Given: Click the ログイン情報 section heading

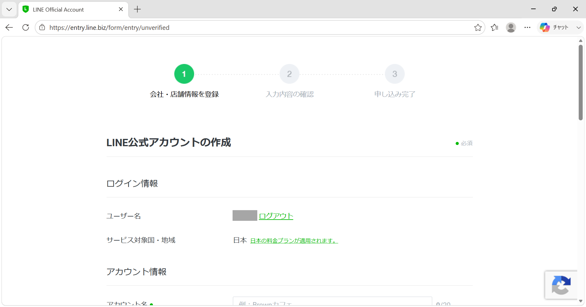Looking at the screenshot, I should [x=132, y=183].
